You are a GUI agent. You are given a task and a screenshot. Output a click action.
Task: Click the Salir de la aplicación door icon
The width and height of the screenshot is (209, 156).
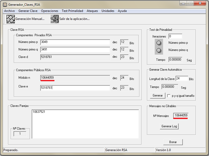tap(55, 19)
